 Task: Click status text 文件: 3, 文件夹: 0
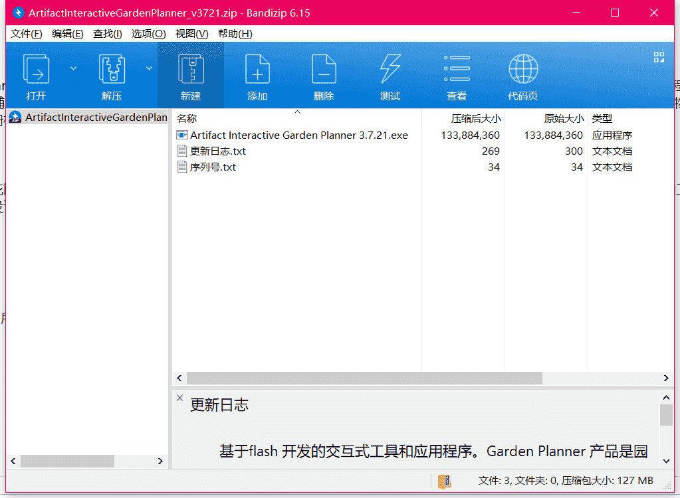[x=518, y=481]
